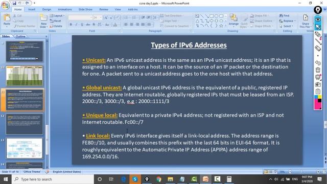
Task: Click the clipboard icon in annotation toolbar
Action: [x=318, y=91]
